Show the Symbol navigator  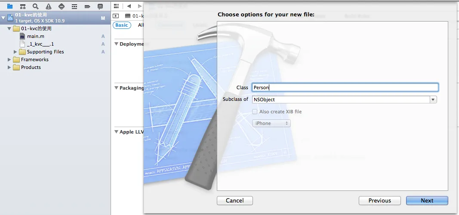point(22,6)
